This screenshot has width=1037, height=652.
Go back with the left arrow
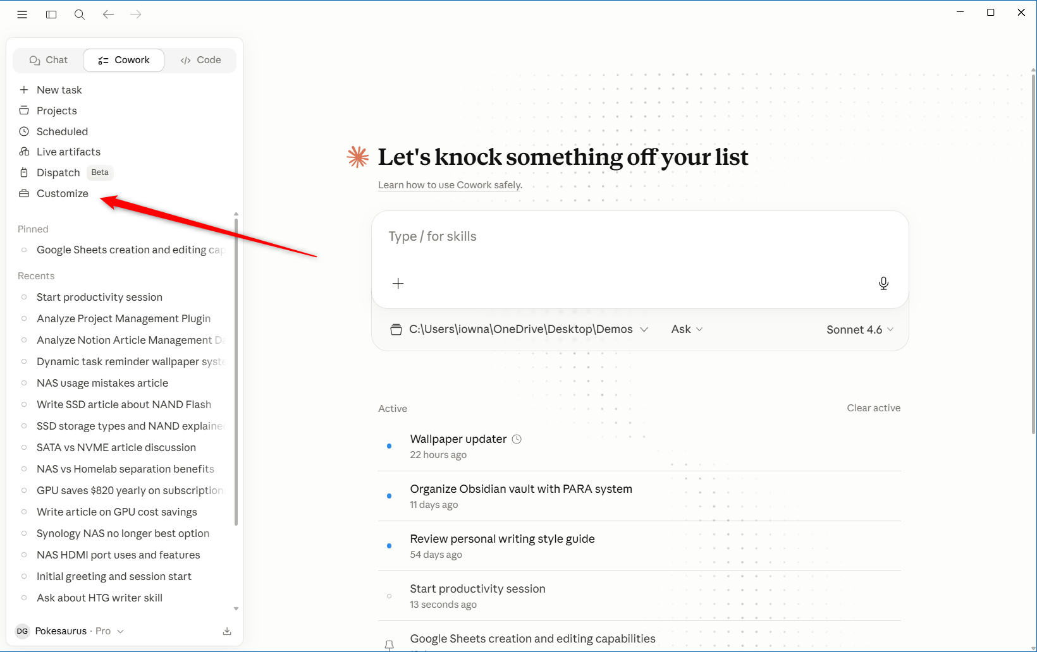tap(108, 14)
